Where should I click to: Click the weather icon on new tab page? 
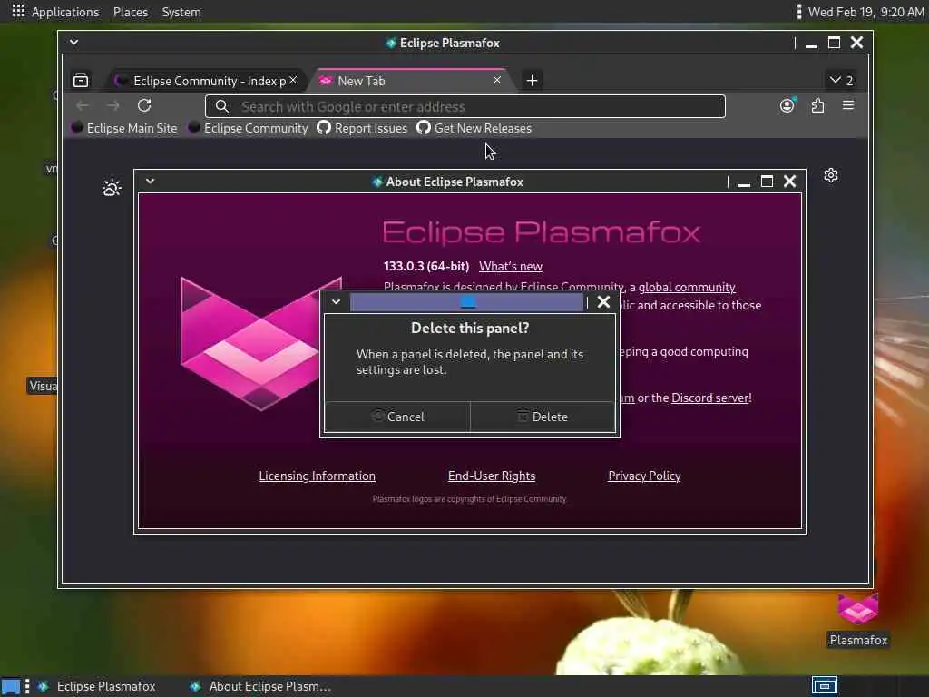(x=112, y=188)
